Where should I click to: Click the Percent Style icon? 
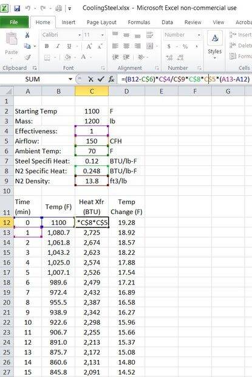pyautogui.click(x=185, y=46)
